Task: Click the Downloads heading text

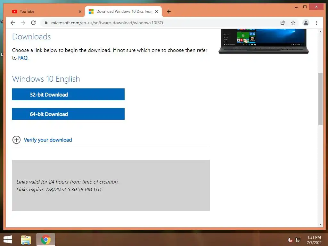Action: (31, 37)
